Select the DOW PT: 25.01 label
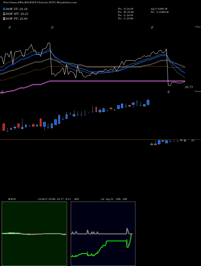The height and width of the screenshot is (266, 201). coord(16,19)
